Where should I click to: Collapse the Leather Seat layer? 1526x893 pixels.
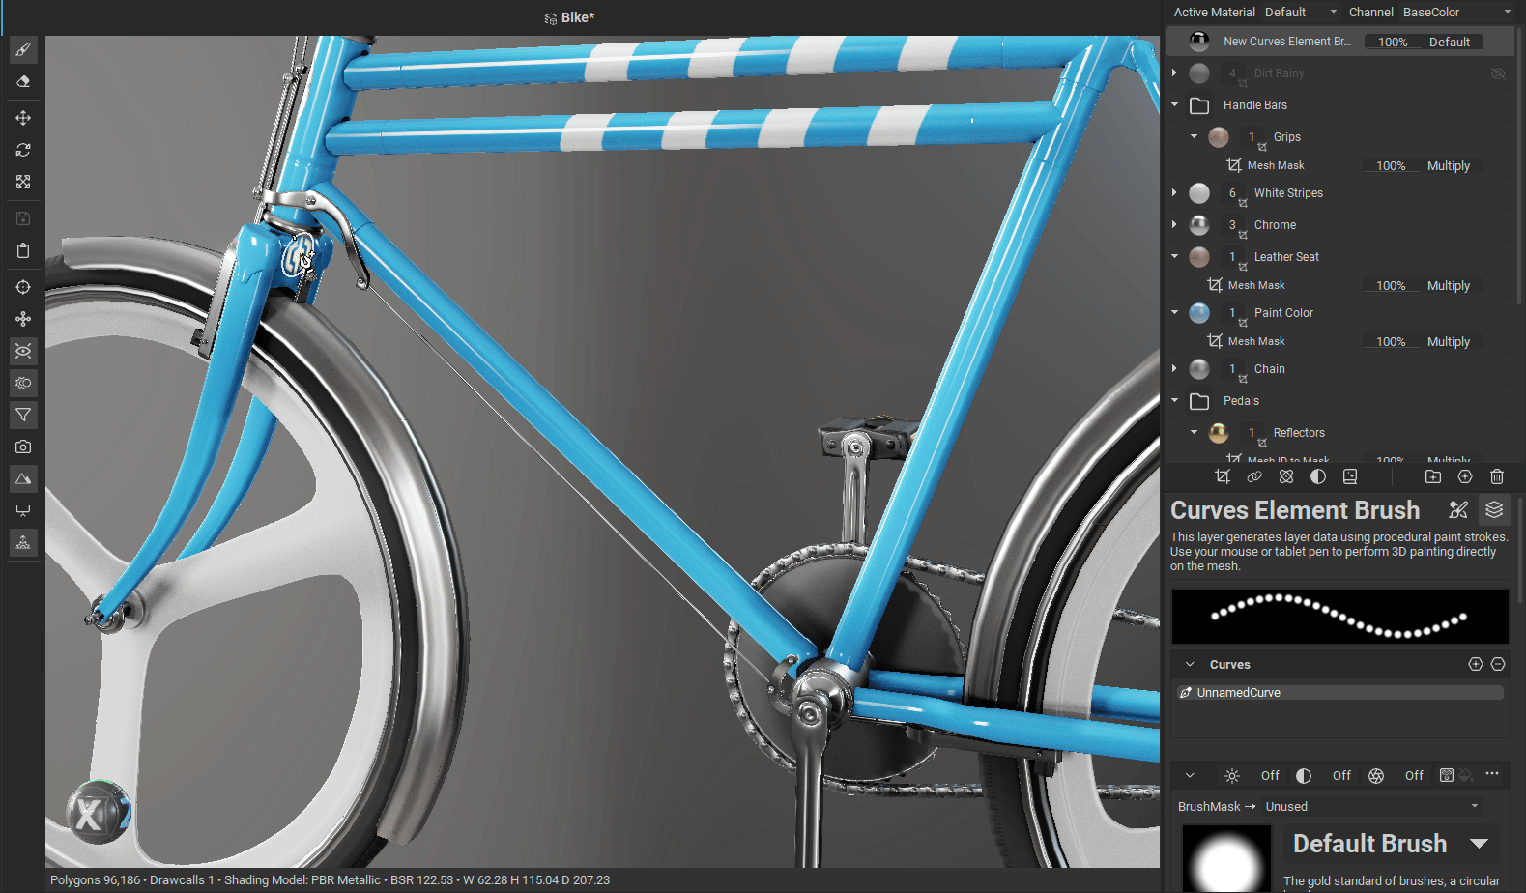[x=1174, y=257]
